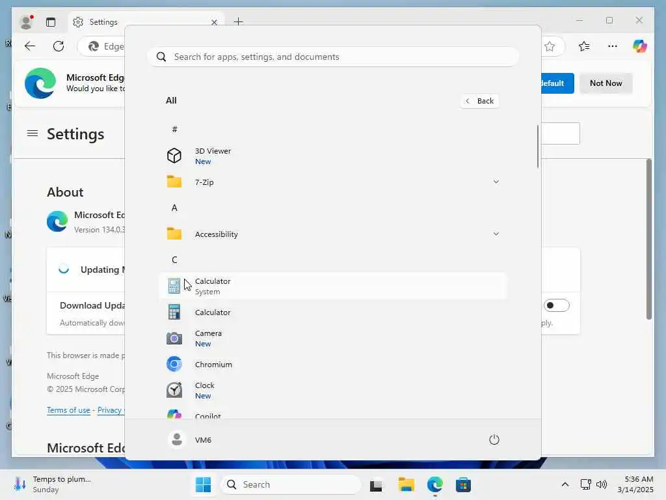Viewport: 666px width, 500px height.
Task: Click the network status tray icon
Action: 586,484
